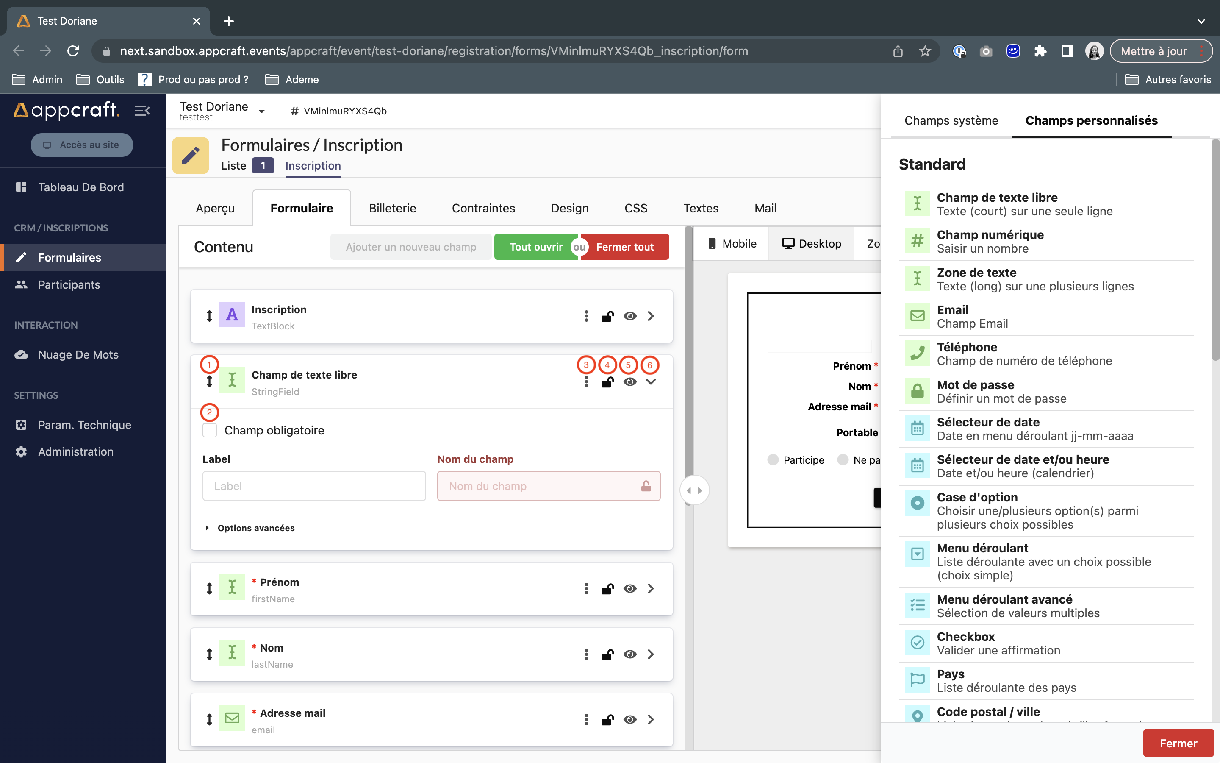The height and width of the screenshot is (763, 1220).
Task: Toggle visibility eye icon on Champ de texte libre
Action: (629, 381)
